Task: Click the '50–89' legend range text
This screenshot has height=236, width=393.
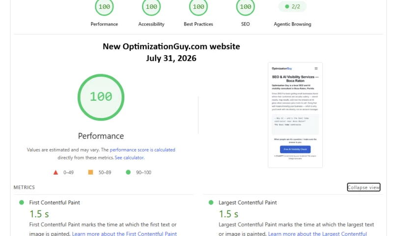Action: point(105,172)
